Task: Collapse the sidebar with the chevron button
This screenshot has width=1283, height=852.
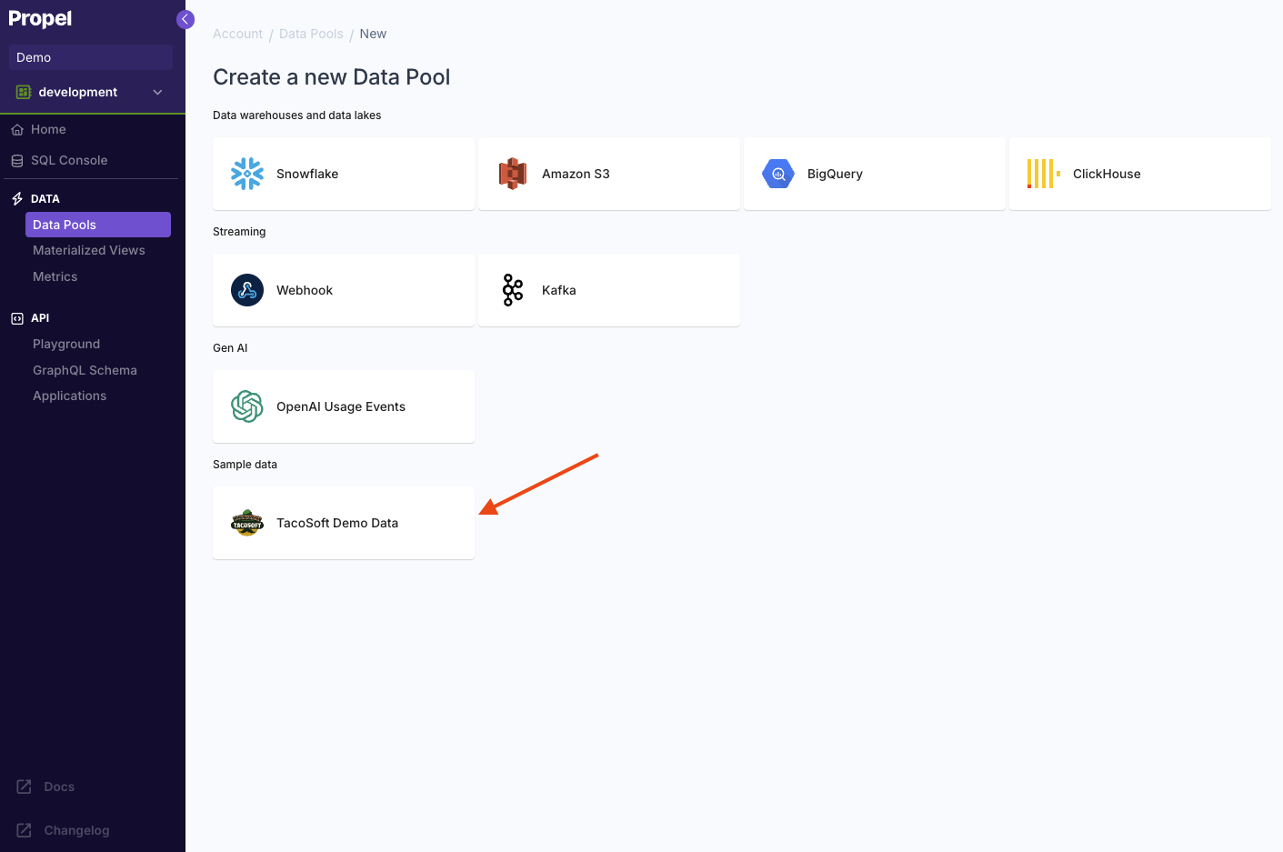Action: (x=185, y=18)
